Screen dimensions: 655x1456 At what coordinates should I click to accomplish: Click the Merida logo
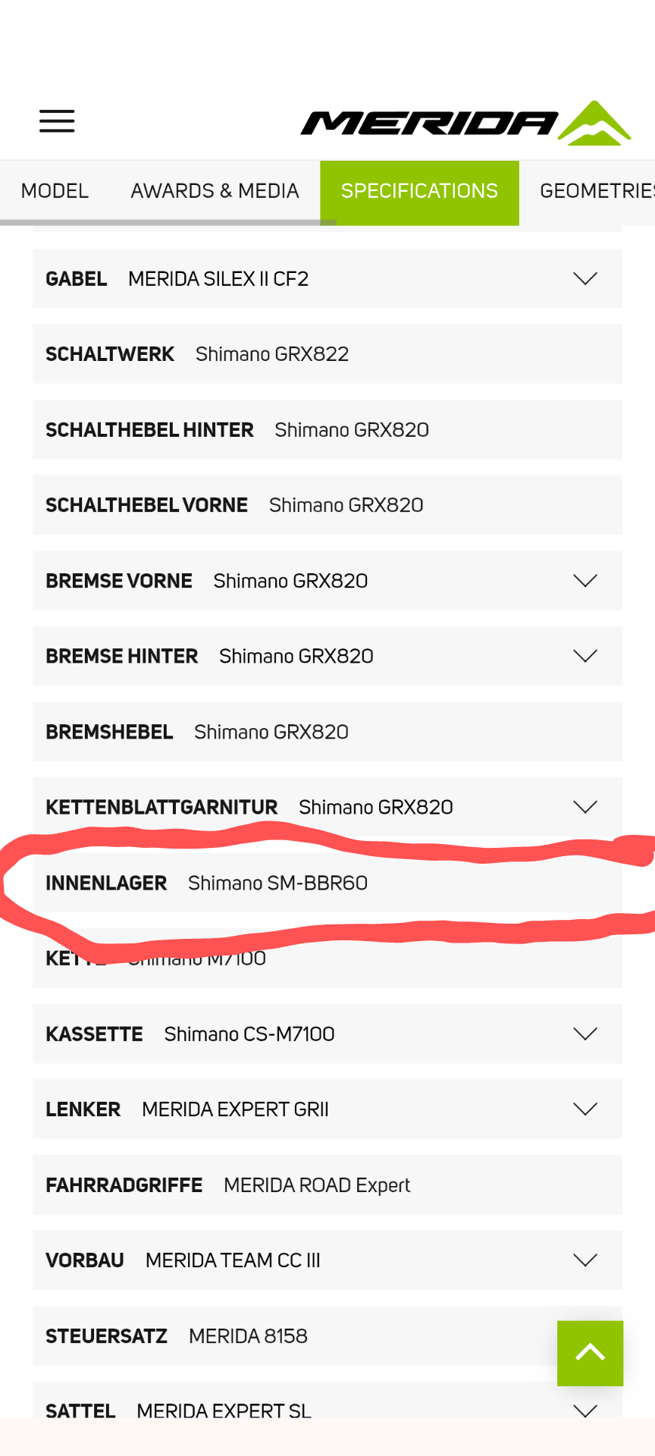[465, 123]
